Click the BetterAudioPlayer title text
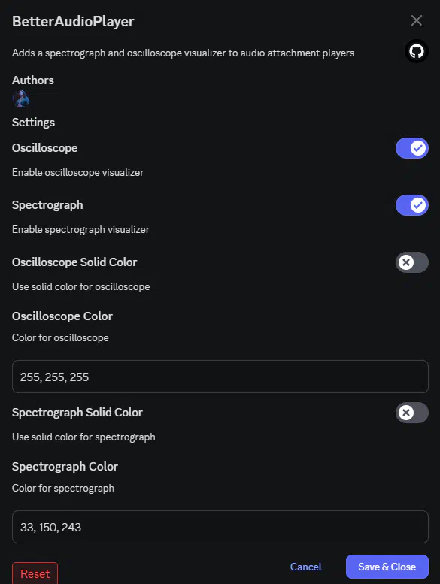This screenshot has height=584, width=440. coord(73,21)
